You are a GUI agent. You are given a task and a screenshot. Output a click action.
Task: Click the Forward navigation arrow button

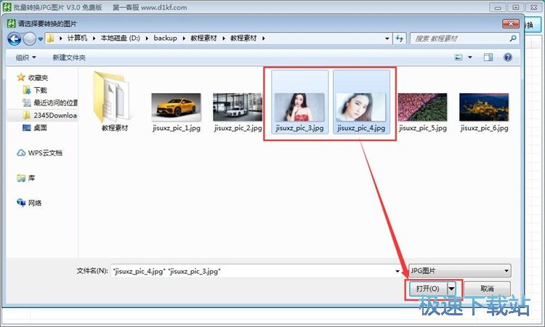29,39
